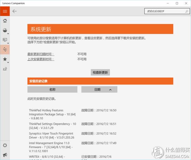Screen dimensions: 191x160
Task: Open the monitor support icon in sidebar
Action: [5, 40]
